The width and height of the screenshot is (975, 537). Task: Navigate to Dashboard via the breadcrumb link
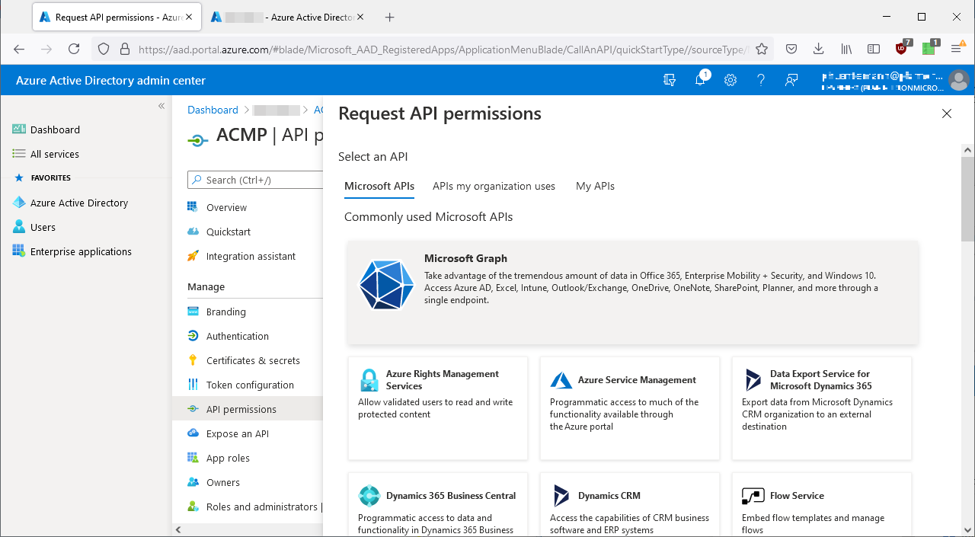pos(213,110)
